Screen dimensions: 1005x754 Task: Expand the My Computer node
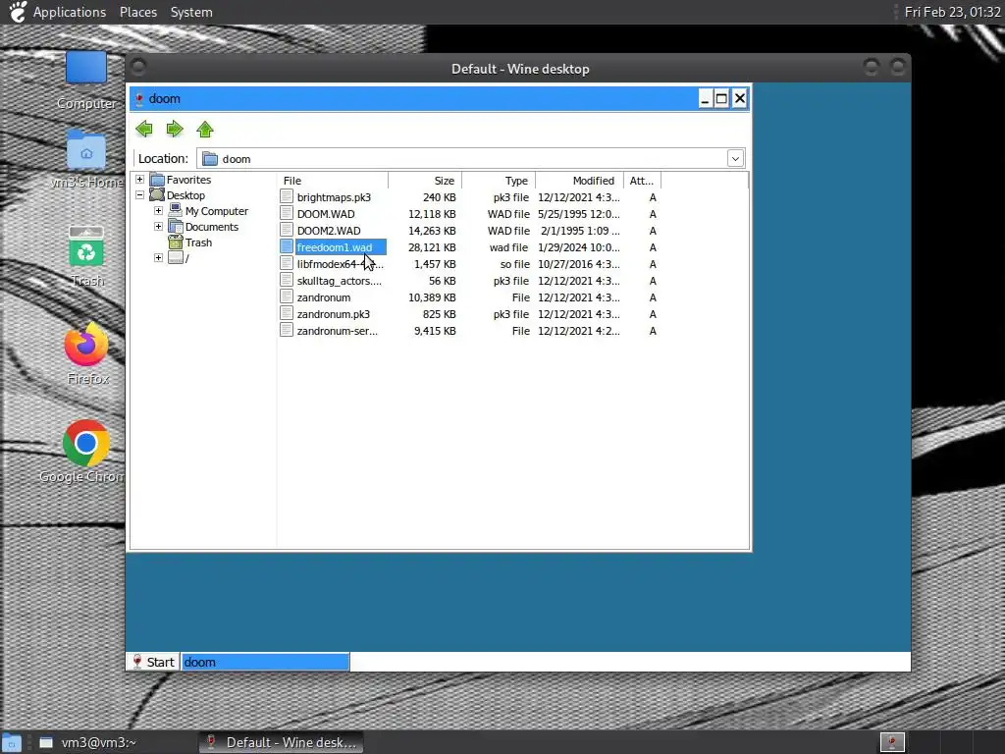point(158,211)
